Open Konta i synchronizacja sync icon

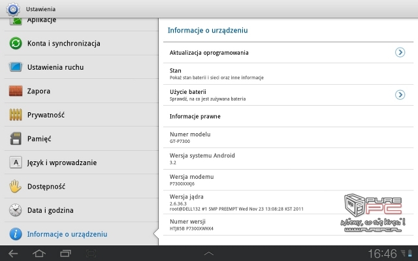[16, 43]
